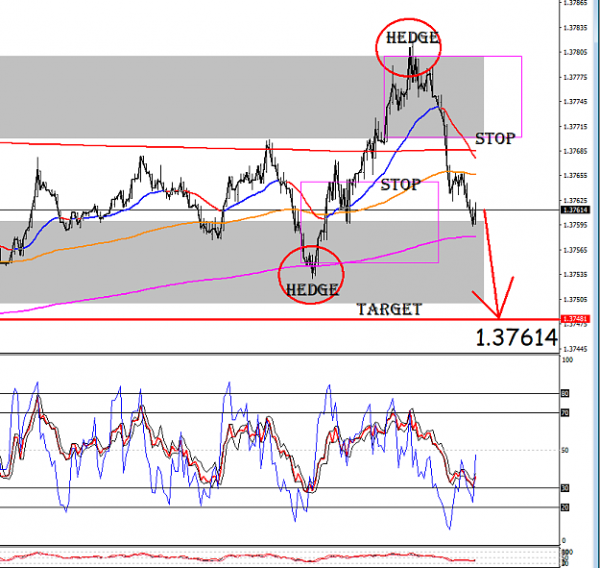Click the 30 level label on the oscillator scale
Viewport: 600px width, 568px height.
click(x=565, y=488)
